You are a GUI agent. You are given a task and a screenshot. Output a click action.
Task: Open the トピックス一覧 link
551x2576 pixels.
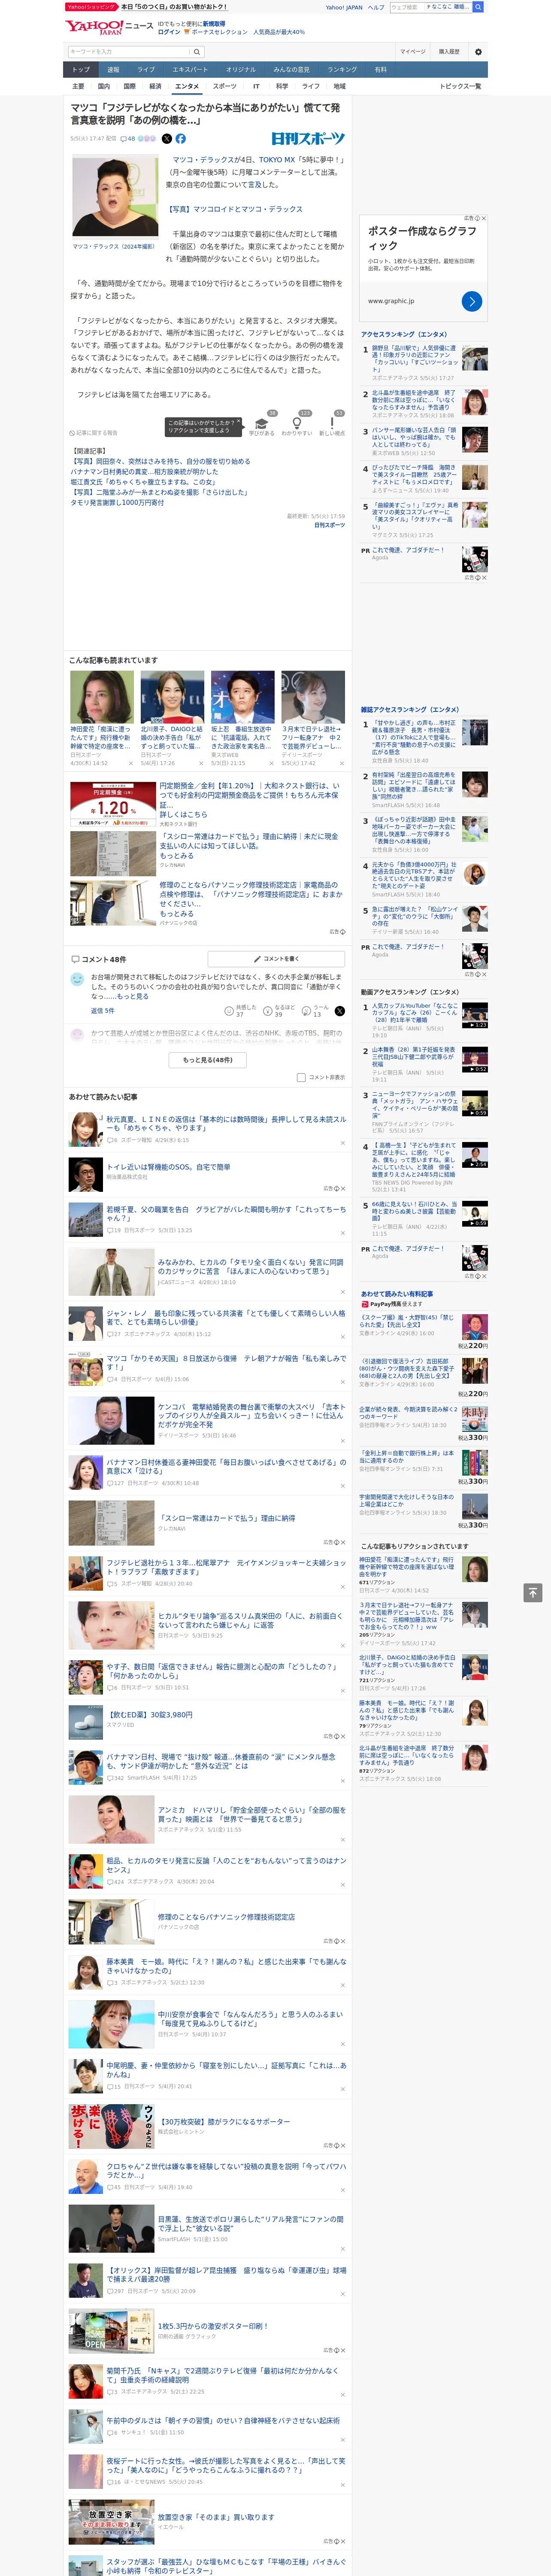(460, 86)
